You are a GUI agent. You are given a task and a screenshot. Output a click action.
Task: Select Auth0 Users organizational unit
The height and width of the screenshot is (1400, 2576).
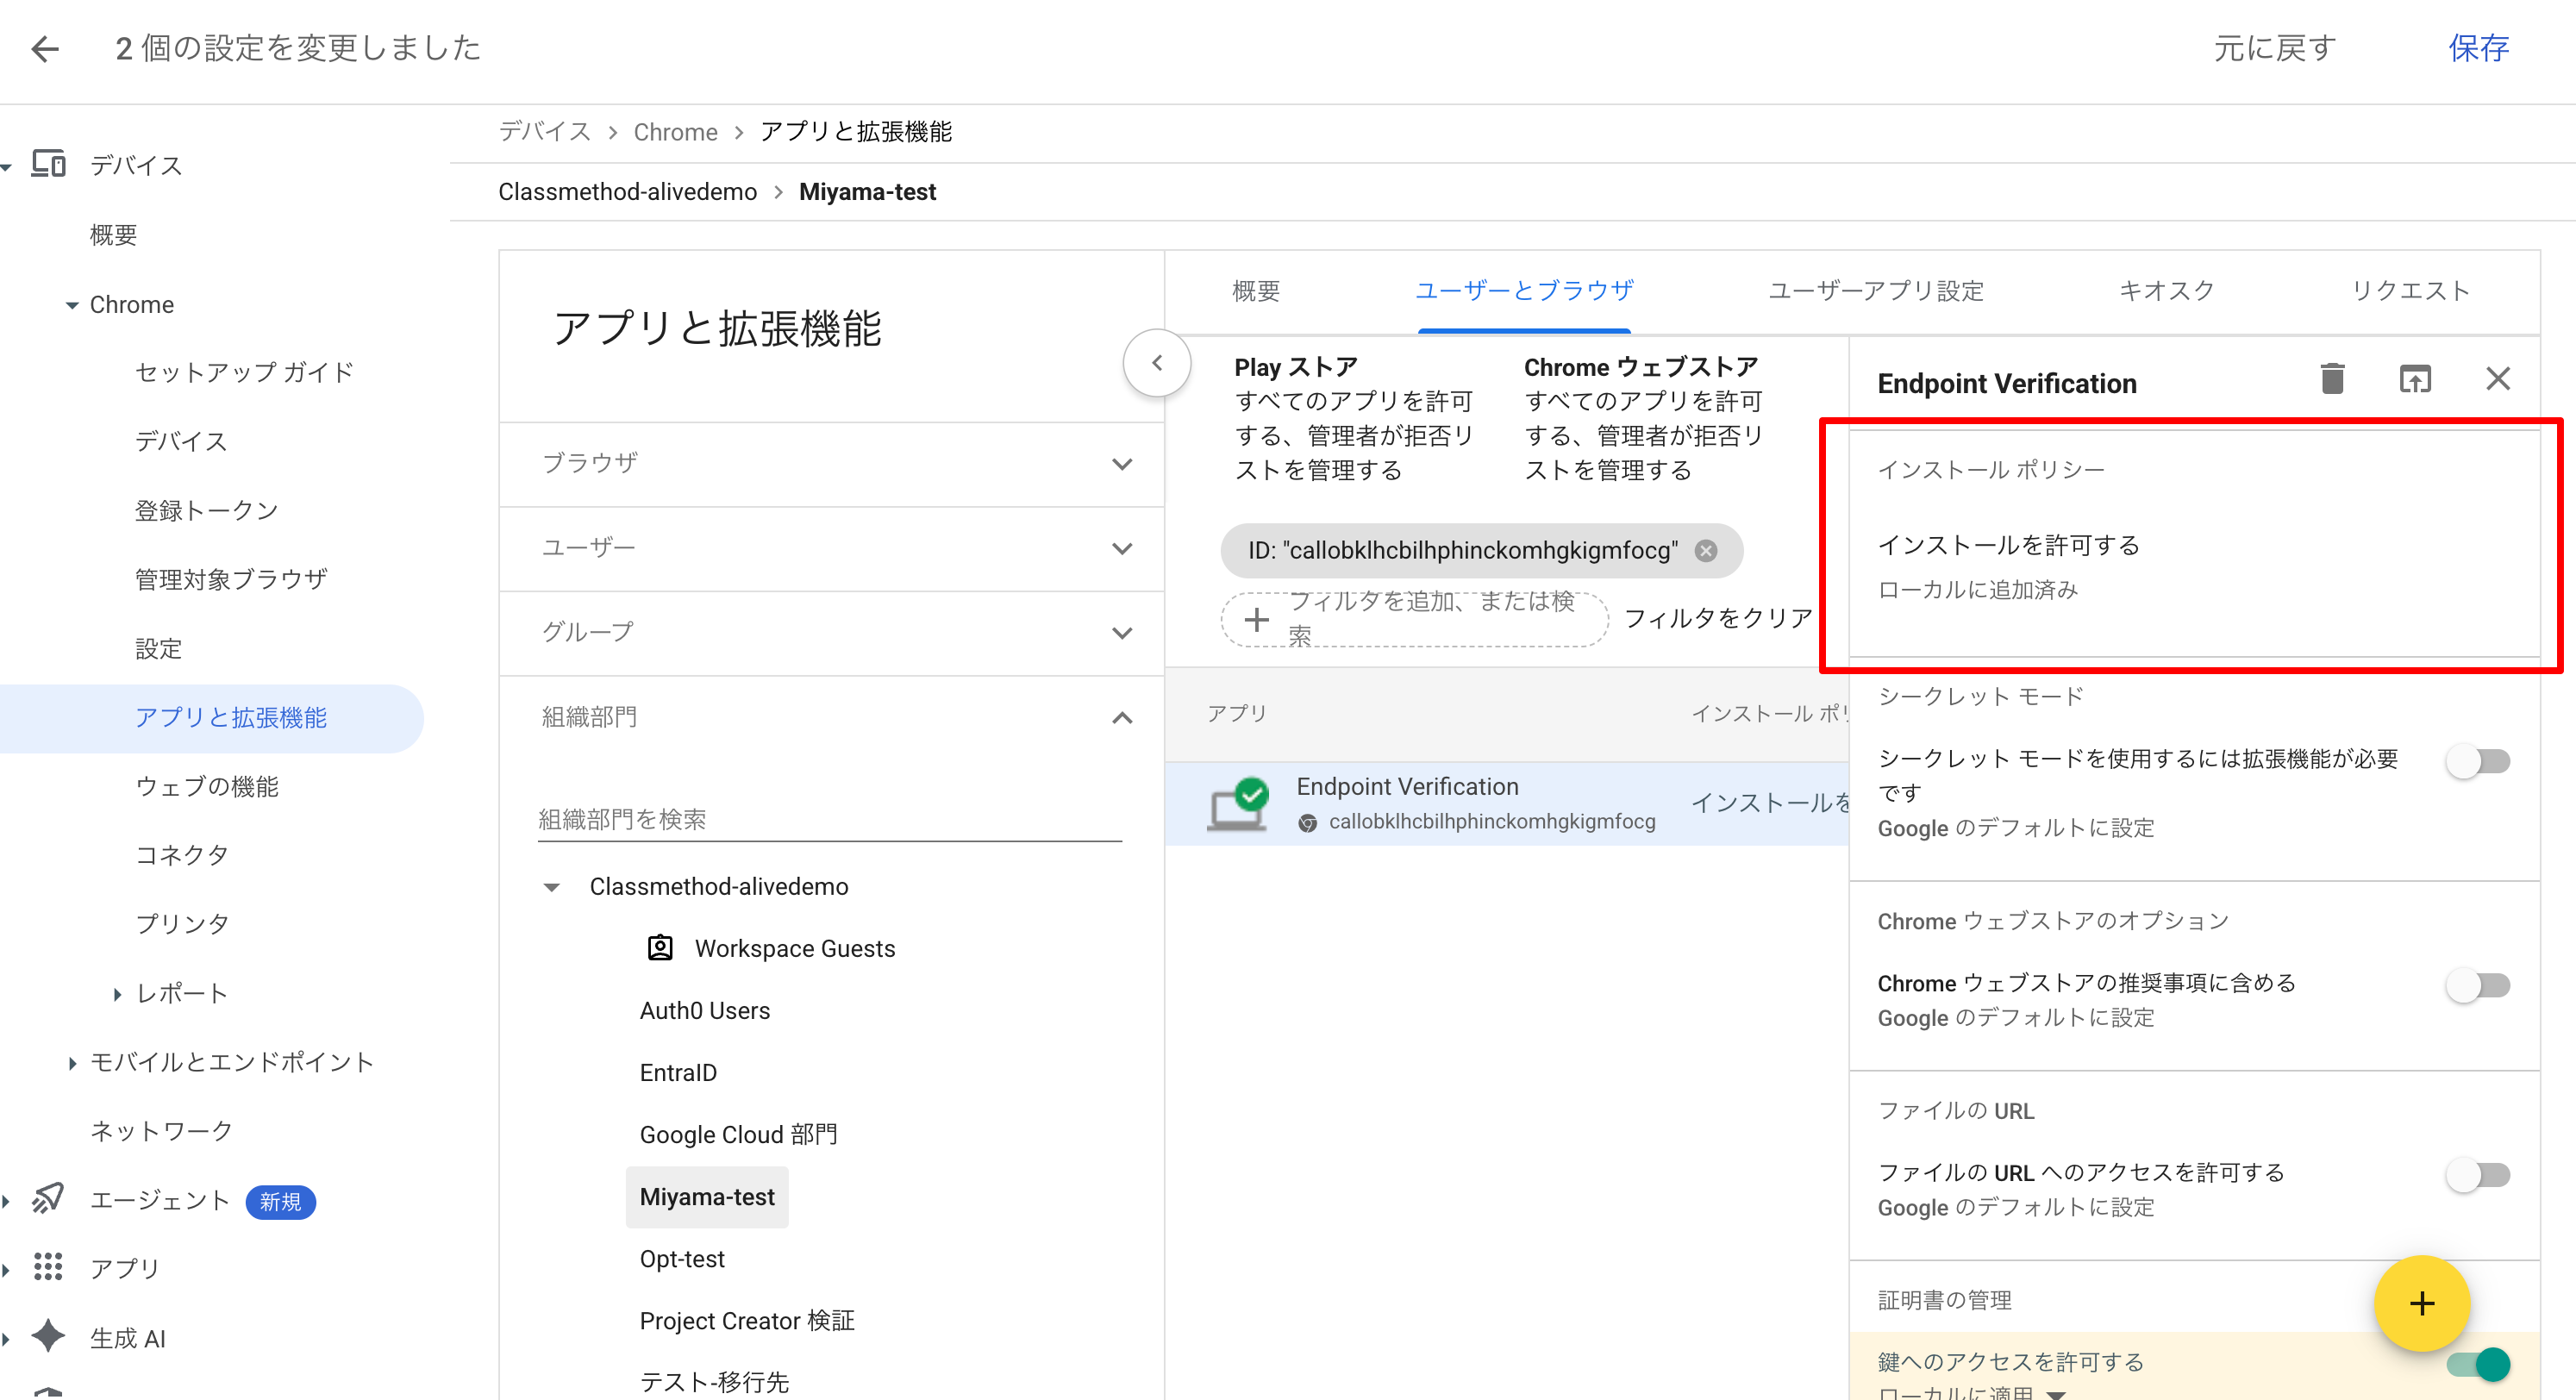[705, 1011]
